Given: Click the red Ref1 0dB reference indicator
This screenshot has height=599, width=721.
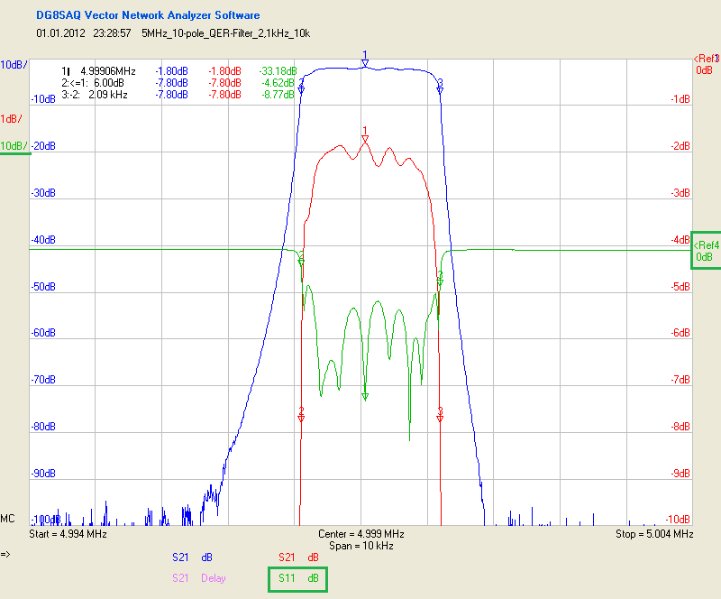Looking at the screenshot, I should click(705, 64).
